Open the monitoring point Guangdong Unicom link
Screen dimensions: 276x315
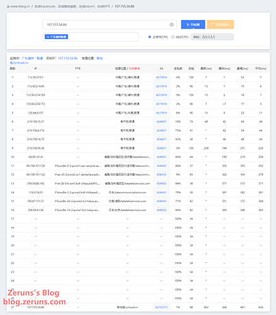click(32, 58)
